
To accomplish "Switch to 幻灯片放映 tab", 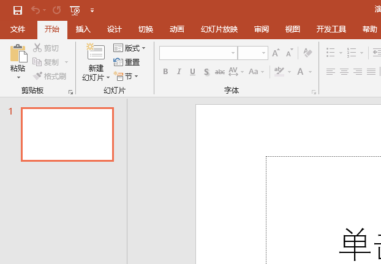I will coord(219,29).
